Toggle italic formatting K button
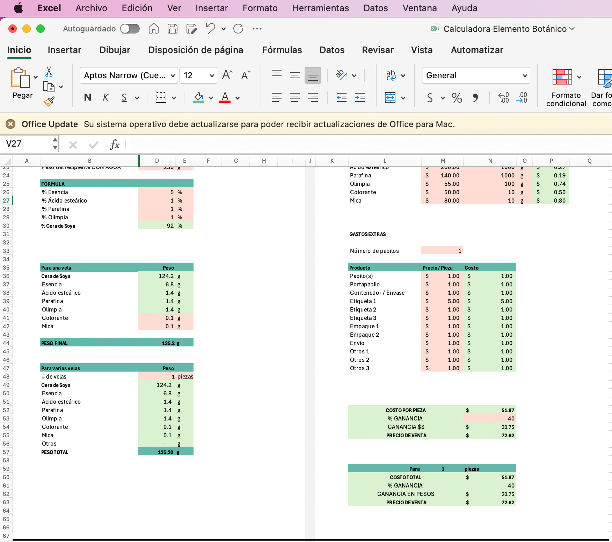This screenshot has width=612, height=542. [x=106, y=98]
